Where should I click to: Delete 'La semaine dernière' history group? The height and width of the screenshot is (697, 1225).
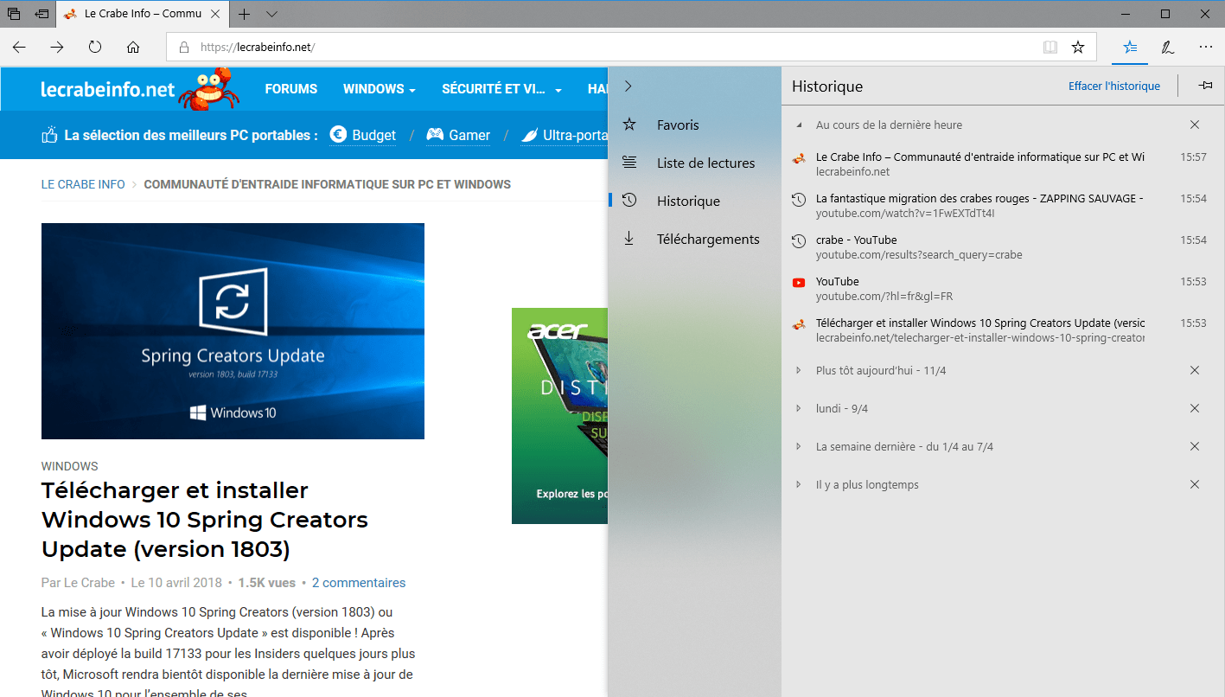point(1195,446)
